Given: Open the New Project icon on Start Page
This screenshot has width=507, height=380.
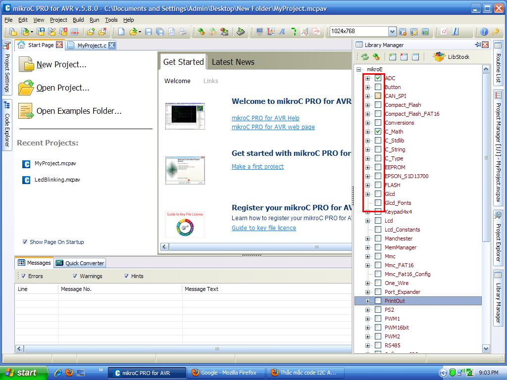Looking at the screenshot, I should click(x=26, y=64).
